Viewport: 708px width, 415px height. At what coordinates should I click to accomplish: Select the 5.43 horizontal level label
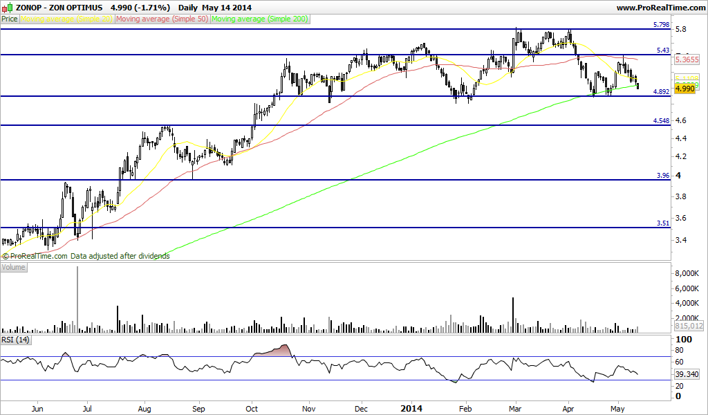[663, 50]
